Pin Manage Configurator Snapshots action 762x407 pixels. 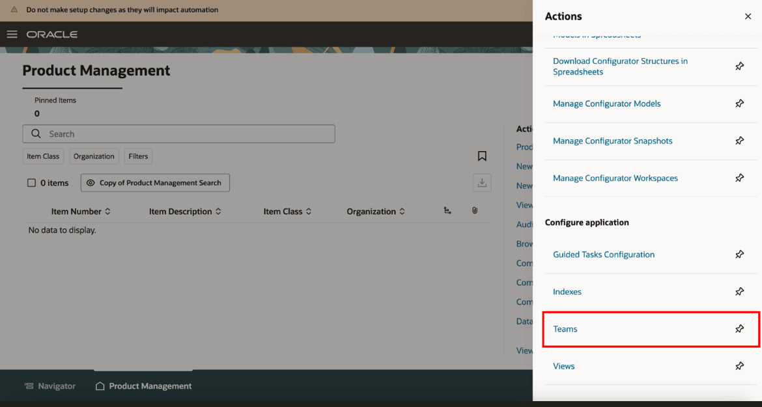(x=740, y=141)
